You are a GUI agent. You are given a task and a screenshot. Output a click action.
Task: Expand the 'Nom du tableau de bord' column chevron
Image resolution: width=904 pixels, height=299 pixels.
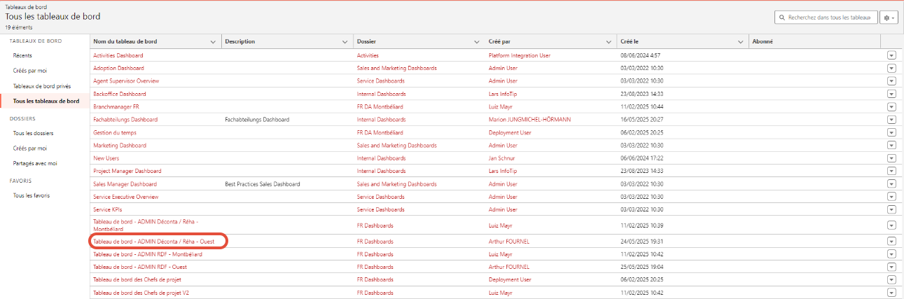(213, 41)
